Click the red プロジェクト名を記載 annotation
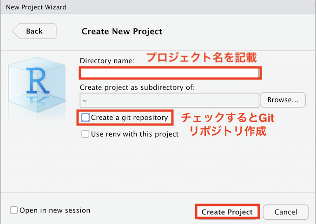This screenshot has height=224, width=316. (x=202, y=58)
